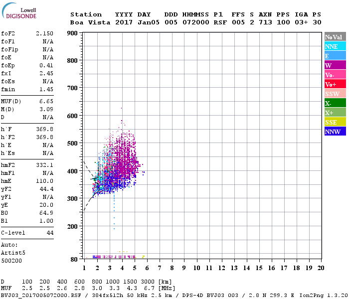Click the RSF program value in header
This screenshot has height=299, width=349.
[220, 22]
